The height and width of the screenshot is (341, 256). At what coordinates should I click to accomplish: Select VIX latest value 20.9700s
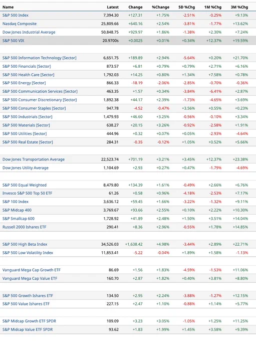(110, 41)
